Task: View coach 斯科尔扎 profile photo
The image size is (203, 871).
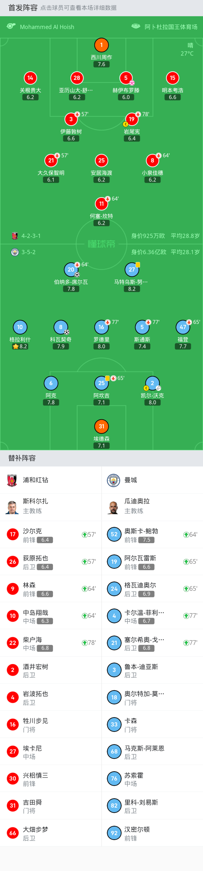Action: click(12, 507)
